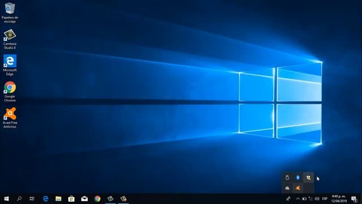Open the People icon in the taskbar

288,199
